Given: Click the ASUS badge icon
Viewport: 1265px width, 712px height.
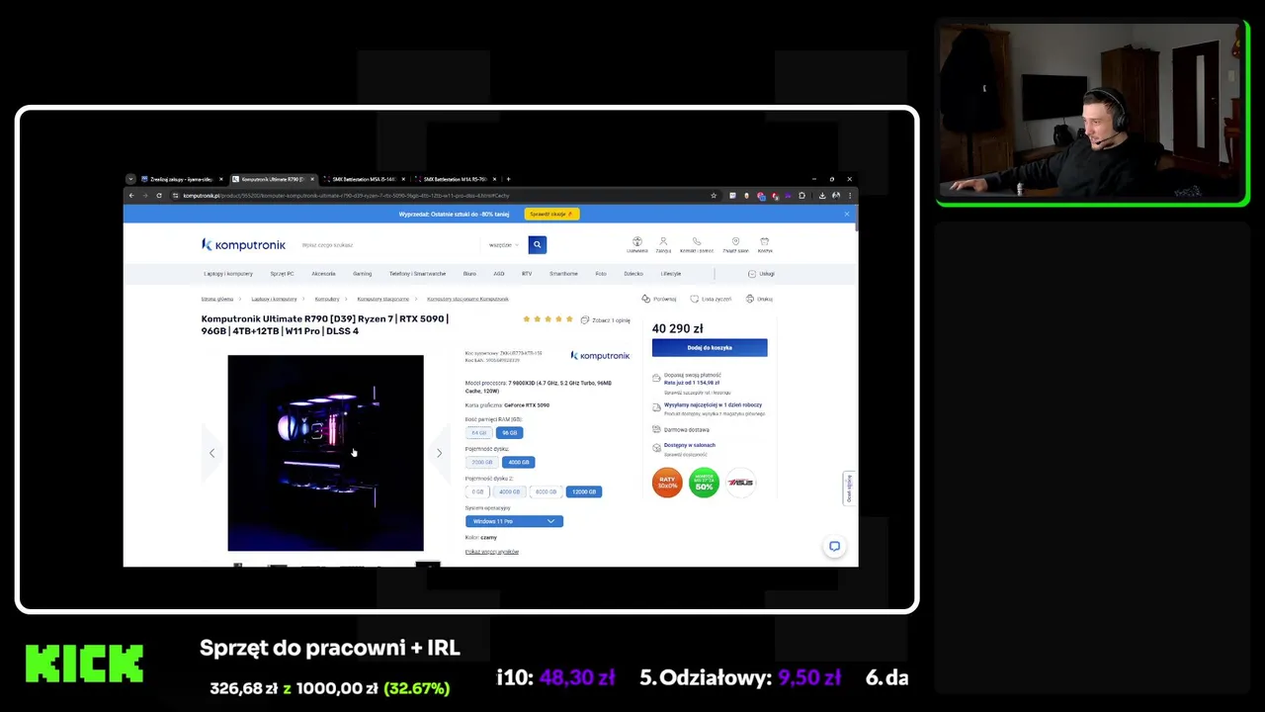Looking at the screenshot, I should tap(740, 483).
